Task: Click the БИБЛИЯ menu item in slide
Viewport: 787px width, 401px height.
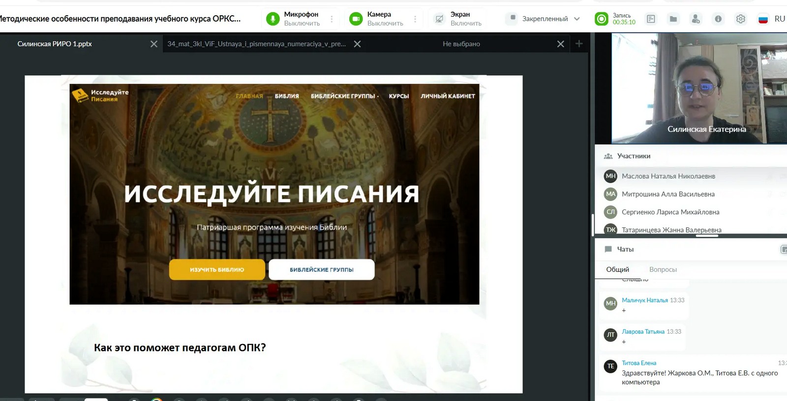Action: pos(287,96)
